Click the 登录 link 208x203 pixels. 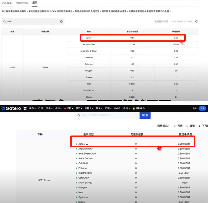195,108
